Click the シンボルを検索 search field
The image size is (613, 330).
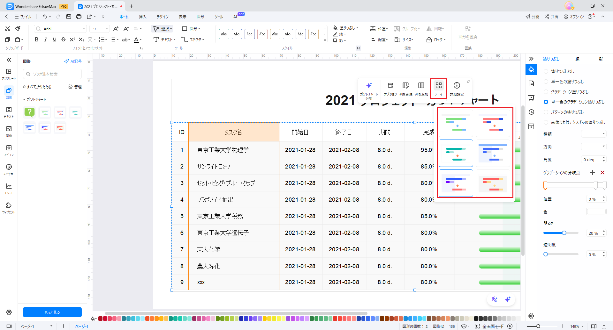pyautogui.click(x=53, y=74)
